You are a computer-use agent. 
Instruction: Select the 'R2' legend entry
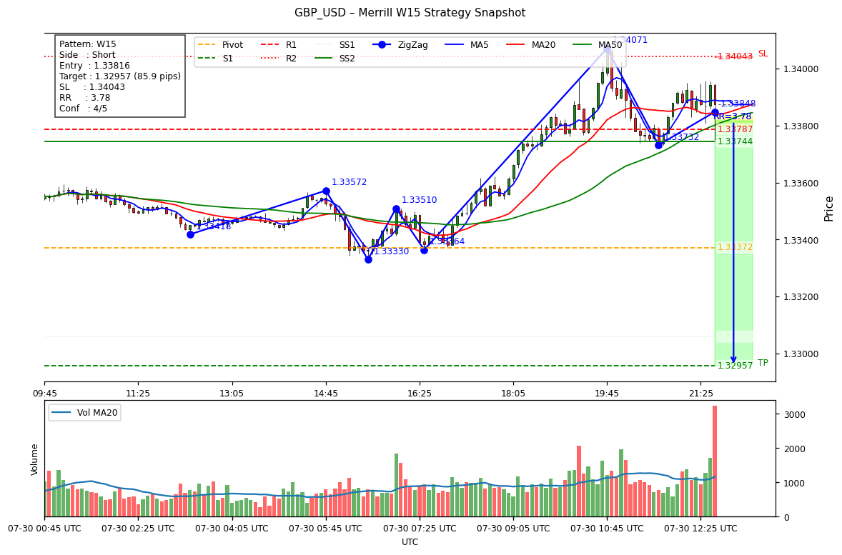(279, 59)
